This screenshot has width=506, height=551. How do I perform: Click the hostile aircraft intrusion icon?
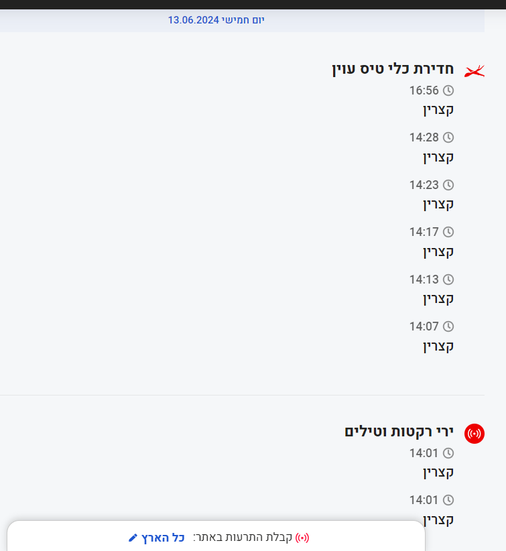point(475,71)
